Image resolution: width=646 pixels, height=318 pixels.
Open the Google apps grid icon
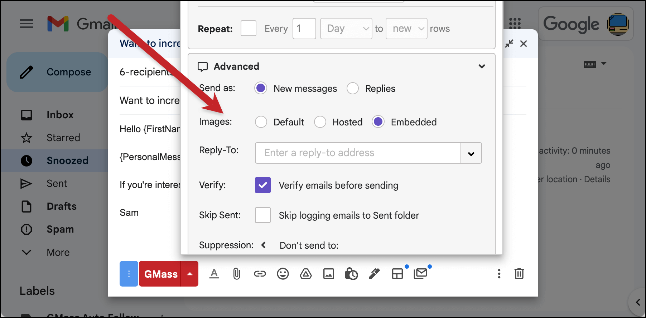(x=515, y=24)
